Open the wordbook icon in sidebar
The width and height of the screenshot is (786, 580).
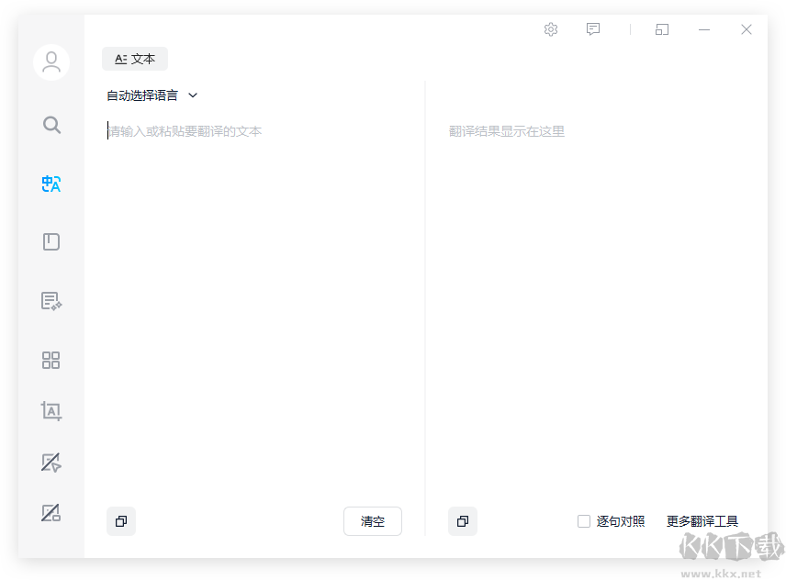pyautogui.click(x=51, y=242)
